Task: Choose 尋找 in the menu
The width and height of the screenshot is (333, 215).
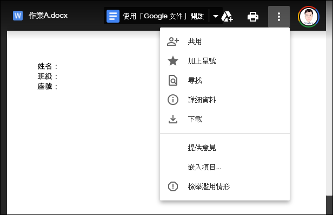Action: (x=225, y=80)
